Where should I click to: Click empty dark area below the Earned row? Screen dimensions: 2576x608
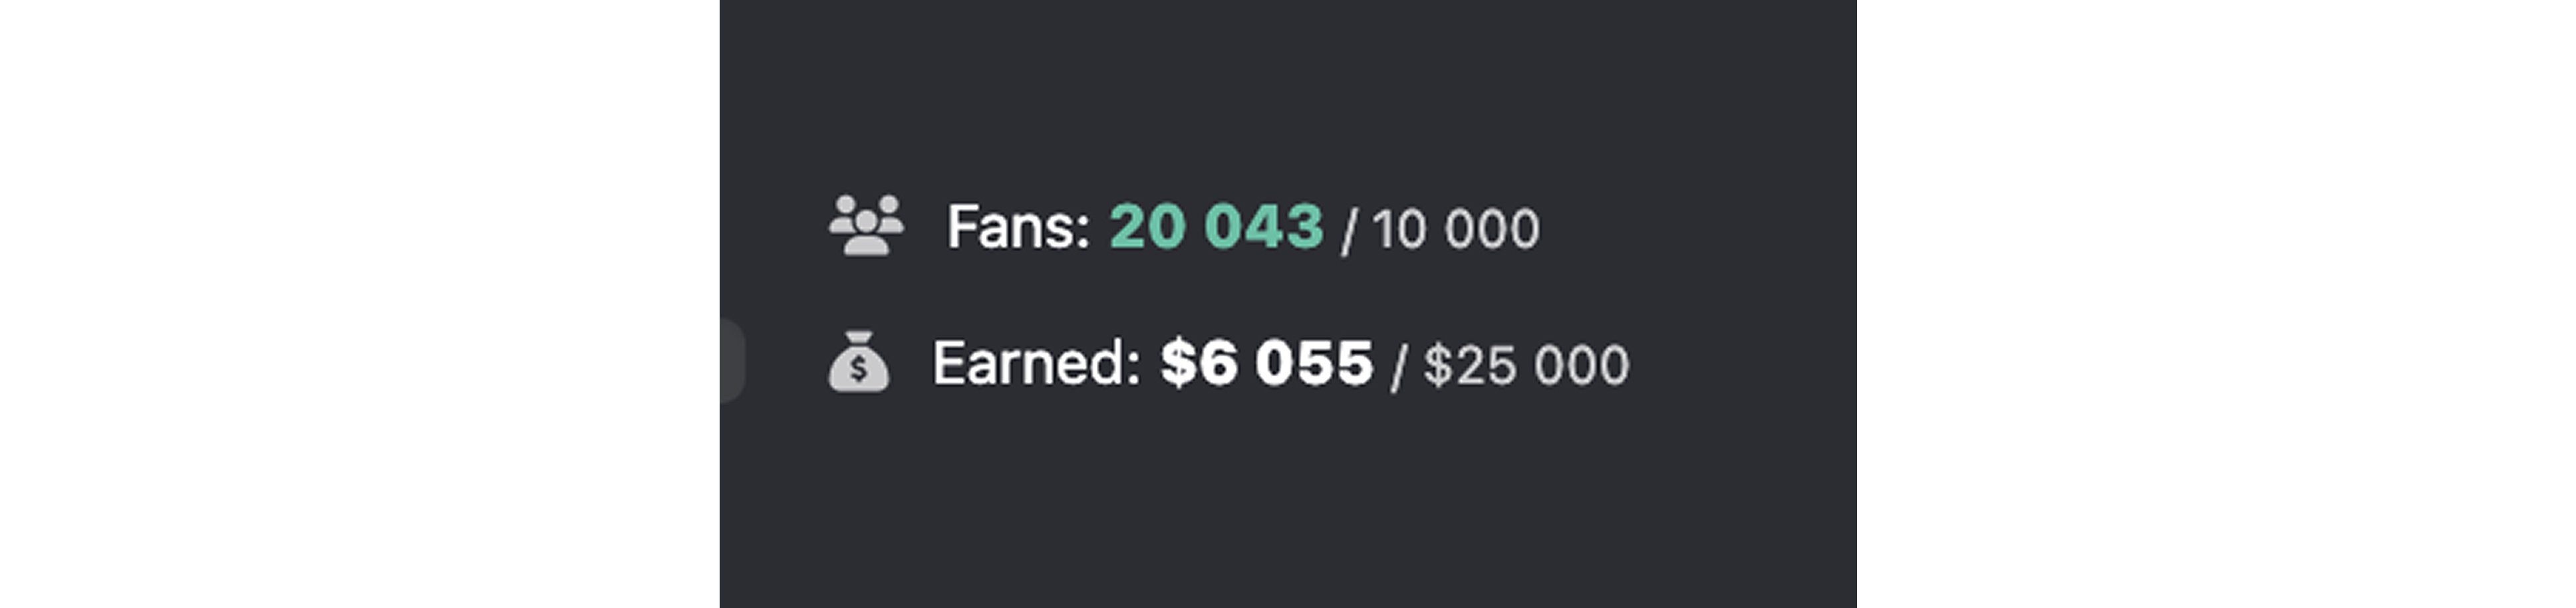click(1288, 509)
